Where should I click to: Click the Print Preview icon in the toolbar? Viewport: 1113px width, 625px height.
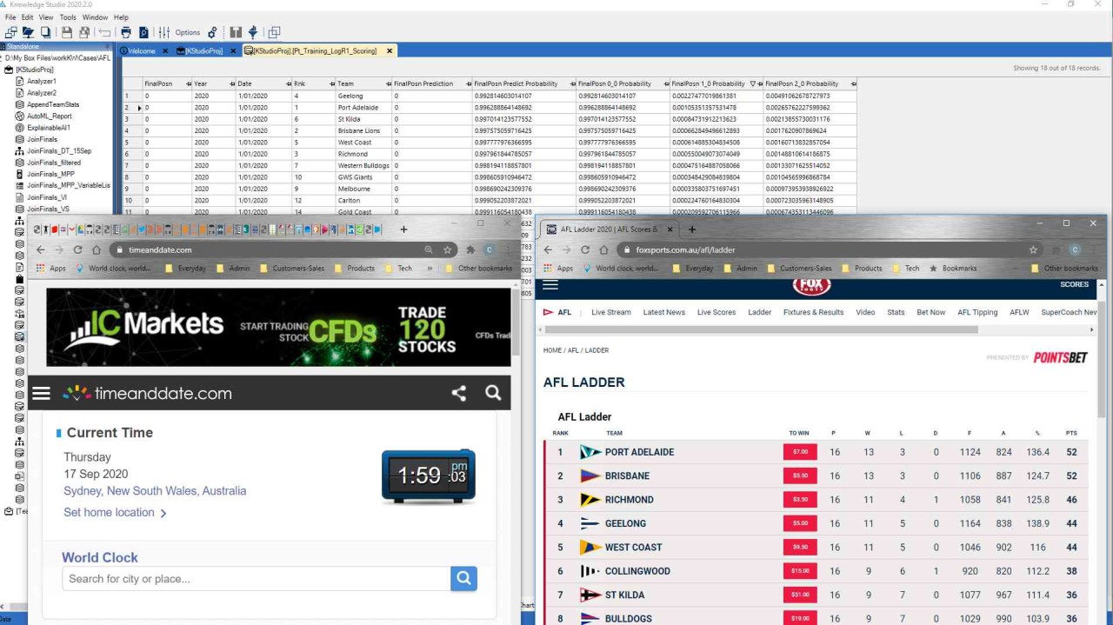coord(143,32)
